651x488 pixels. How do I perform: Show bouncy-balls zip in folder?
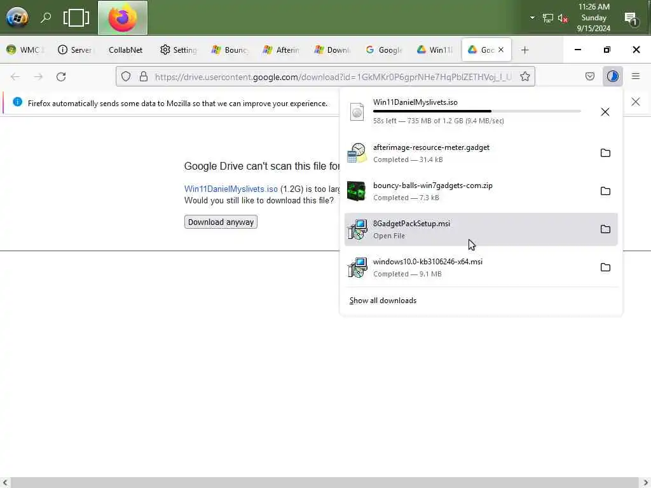coord(605,191)
